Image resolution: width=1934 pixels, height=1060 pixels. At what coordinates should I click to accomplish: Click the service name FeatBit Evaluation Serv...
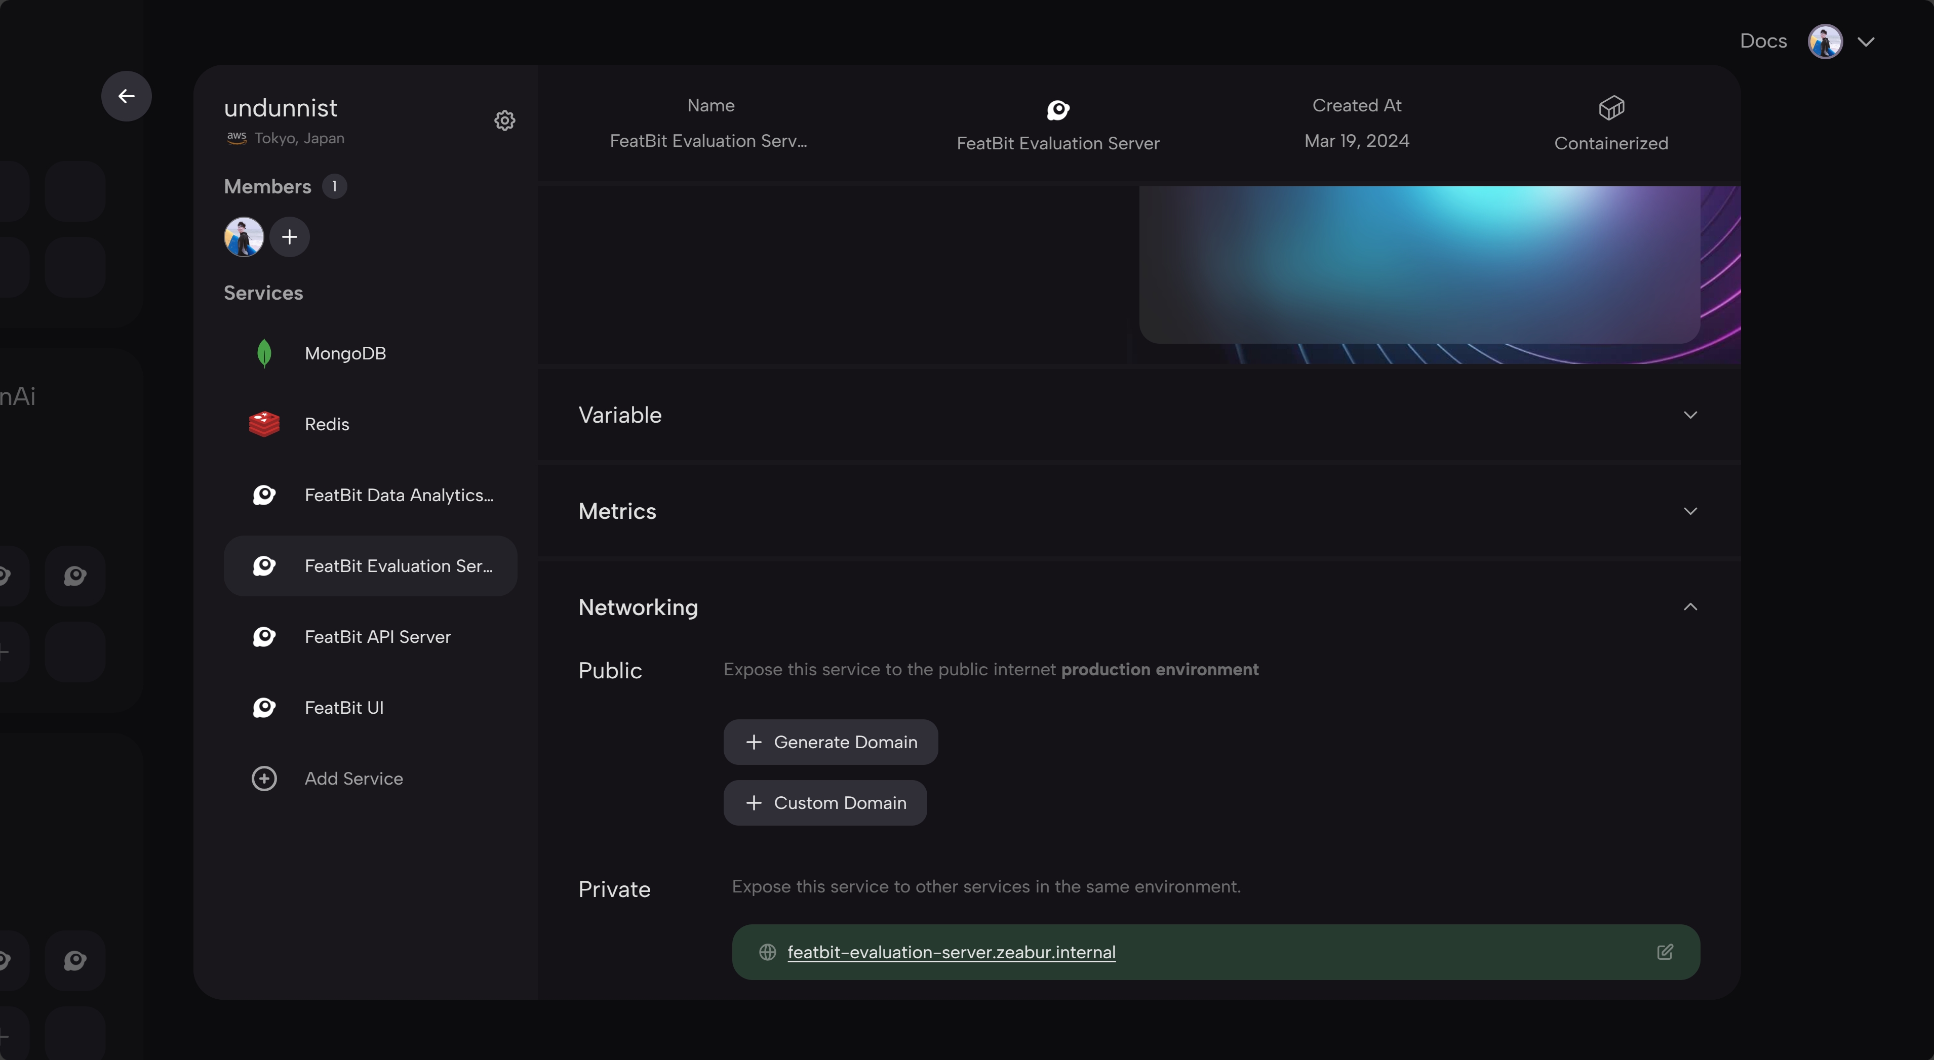708,141
